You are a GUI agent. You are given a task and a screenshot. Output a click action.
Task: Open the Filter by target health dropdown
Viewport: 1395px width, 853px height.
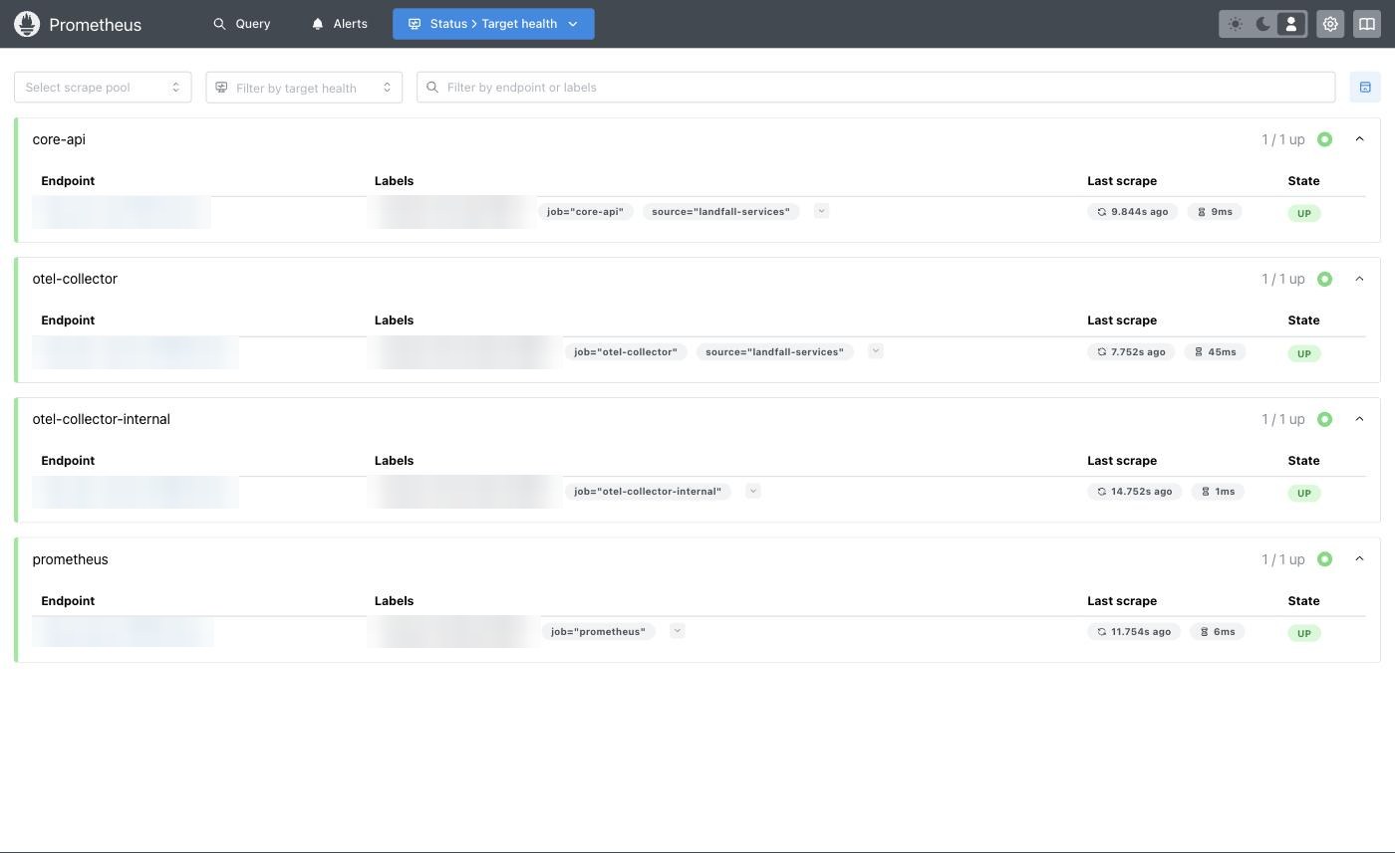[304, 88]
